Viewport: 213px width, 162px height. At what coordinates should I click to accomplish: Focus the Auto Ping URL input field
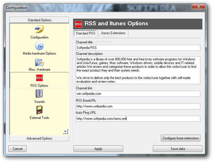(138, 119)
